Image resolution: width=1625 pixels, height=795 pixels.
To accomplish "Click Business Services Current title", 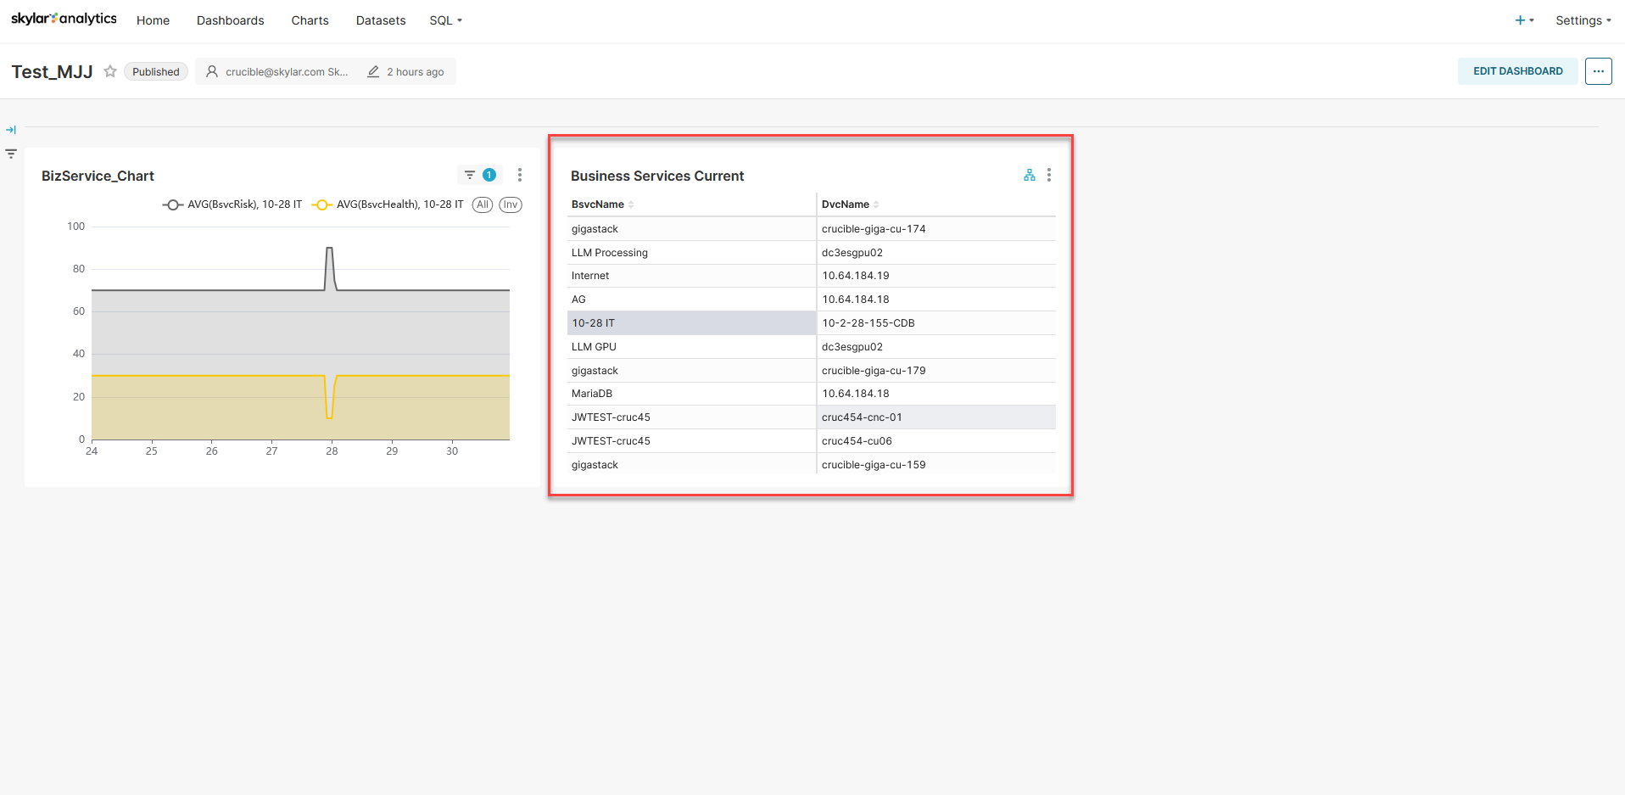I will [x=657, y=176].
